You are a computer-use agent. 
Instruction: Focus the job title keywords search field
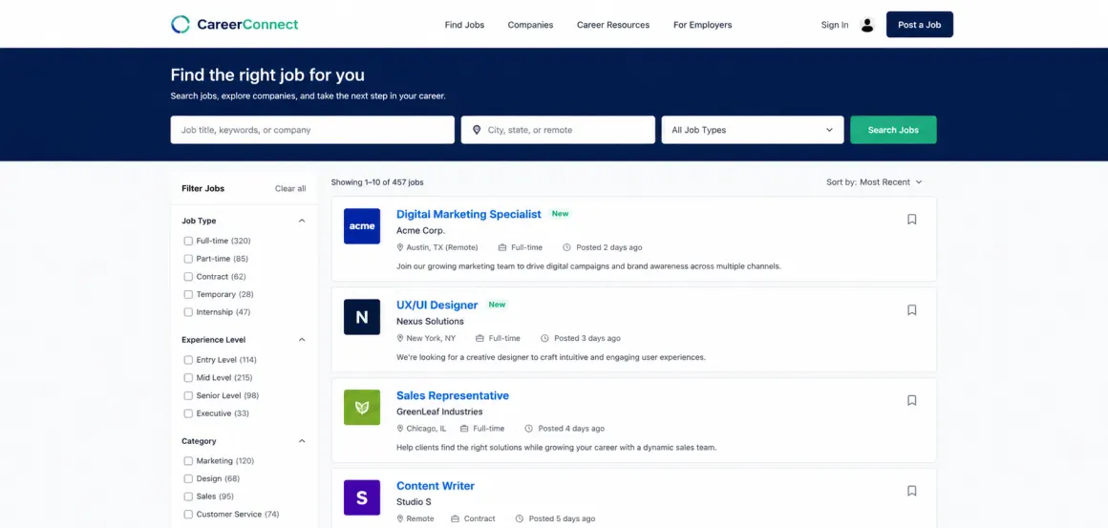(312, 130)
